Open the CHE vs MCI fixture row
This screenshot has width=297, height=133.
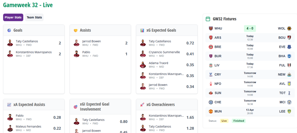click(250, 102)
